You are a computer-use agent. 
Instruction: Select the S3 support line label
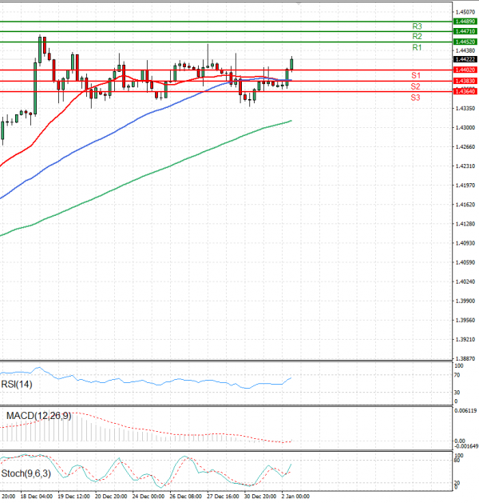[415, 98]
